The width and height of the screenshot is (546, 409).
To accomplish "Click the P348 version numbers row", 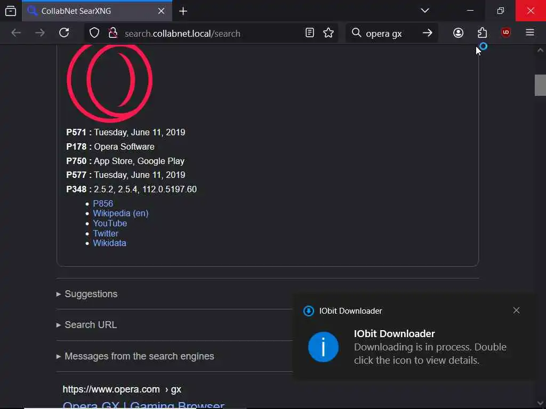I will pos(132,189).
